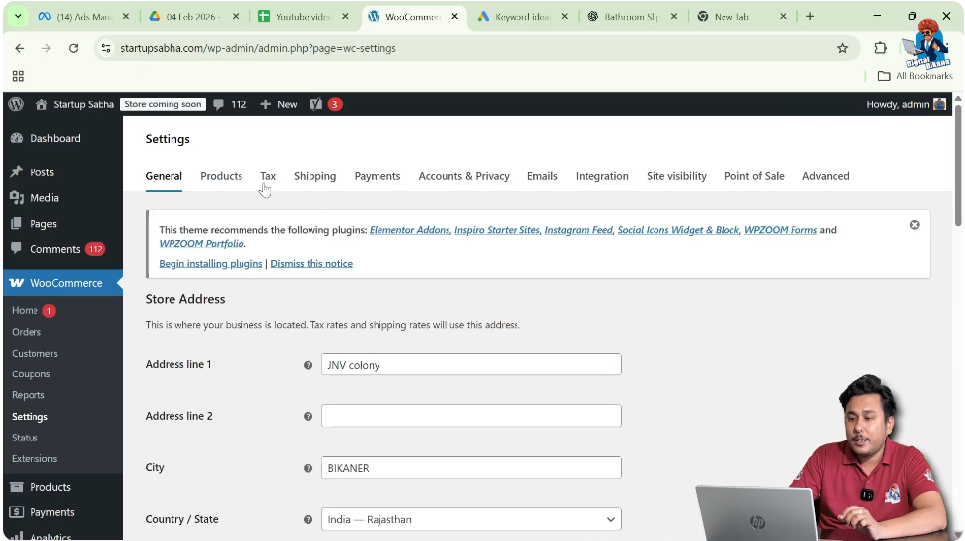This screenshot has height=541, width=965.
Task: Open Startup Sabha site home link
Action: 75,104
